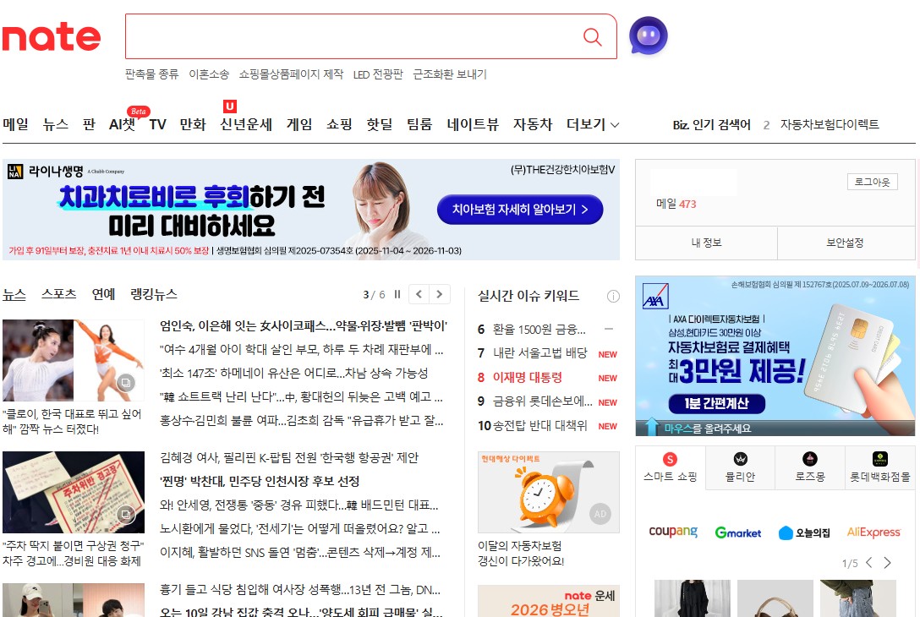920x617 pixels.
Task: Click the info icon beside 실시간 이슈 키워드
Action: click(613, 296)
